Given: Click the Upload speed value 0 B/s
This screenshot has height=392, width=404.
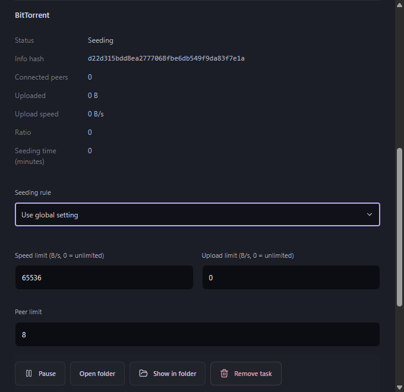Looking at the screenshot, I should (x=96, y=114).
